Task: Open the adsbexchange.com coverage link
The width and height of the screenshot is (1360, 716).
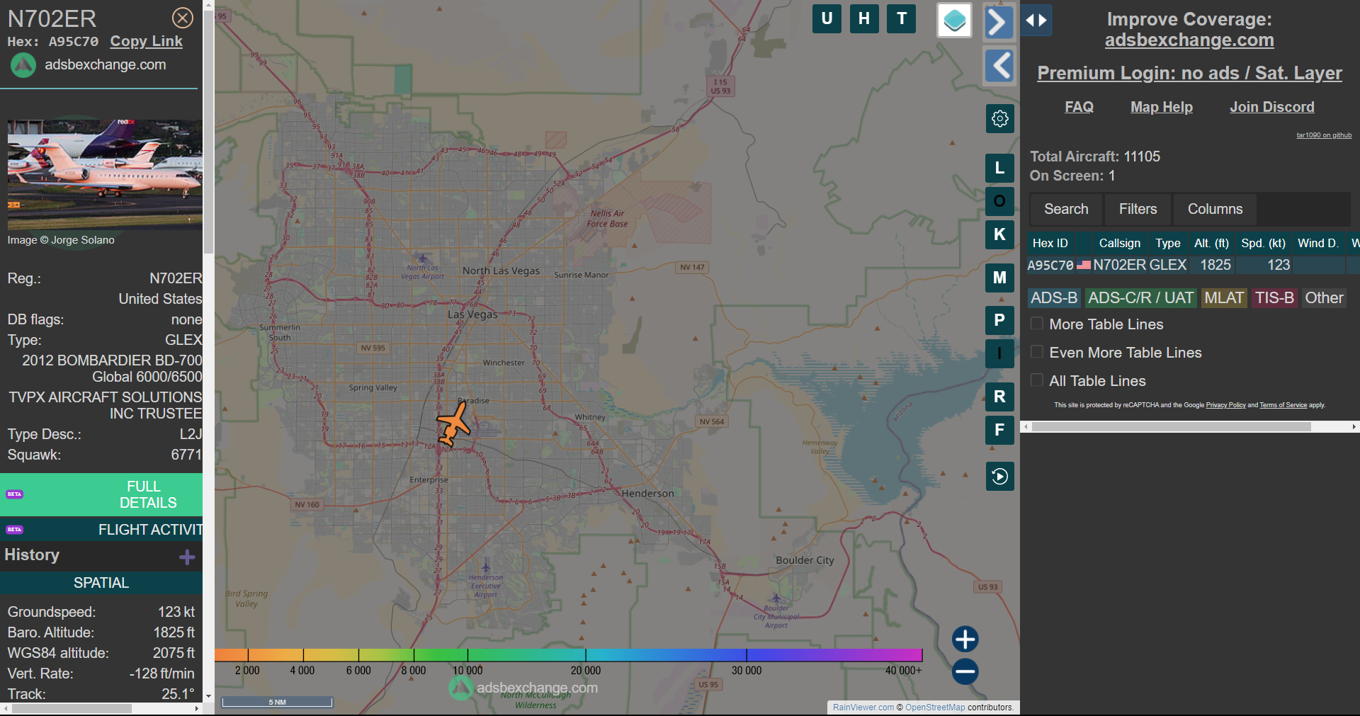Action: (x=1189, y=40)
